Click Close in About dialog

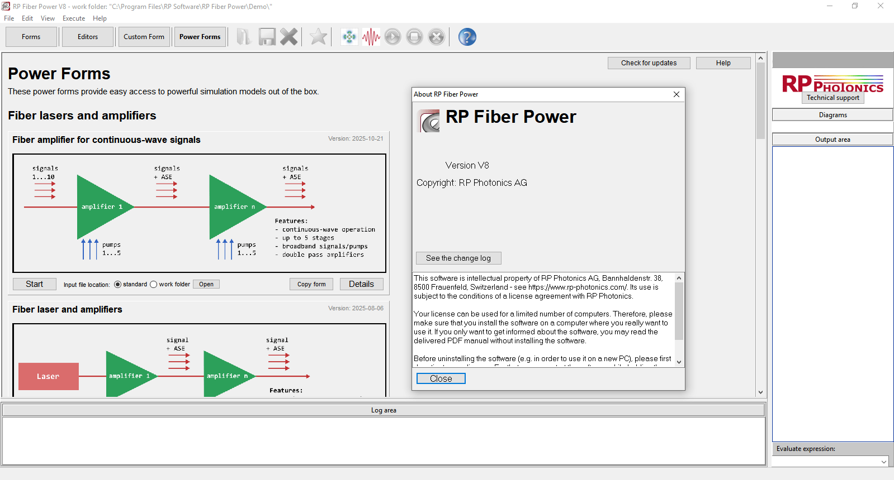pyautogui.click(x=441, y=378)
